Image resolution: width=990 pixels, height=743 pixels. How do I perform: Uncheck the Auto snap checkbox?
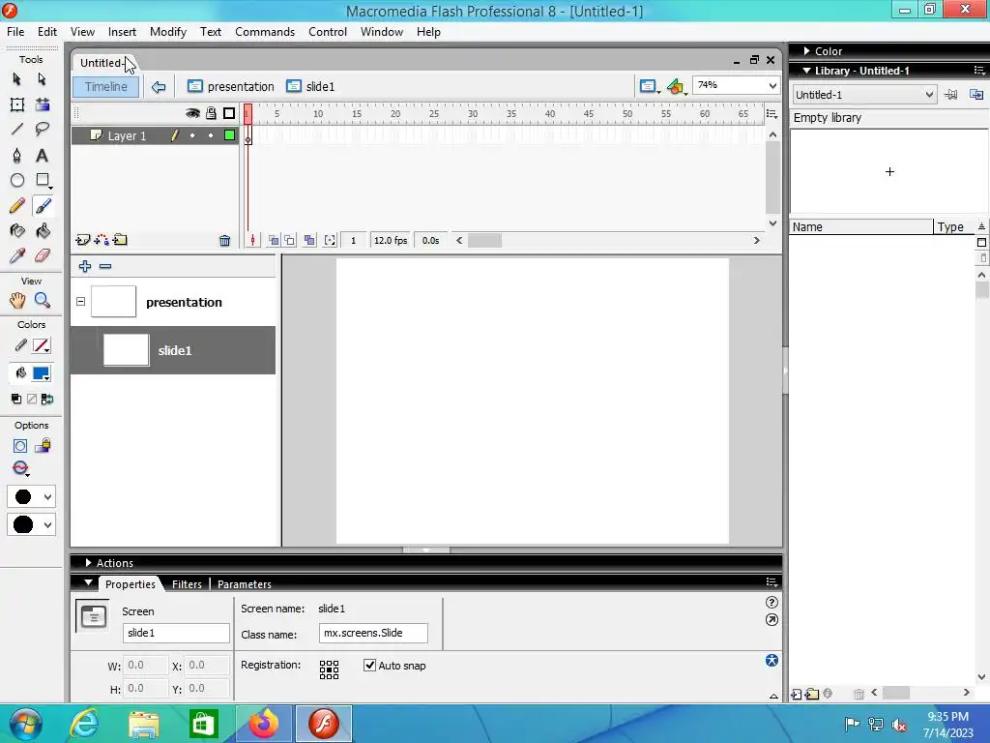click(370, 665)
